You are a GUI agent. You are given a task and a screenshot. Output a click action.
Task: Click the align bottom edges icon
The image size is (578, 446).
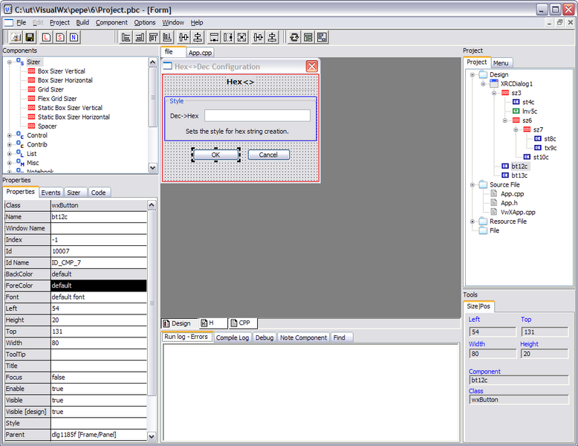[x=167, y=37]
